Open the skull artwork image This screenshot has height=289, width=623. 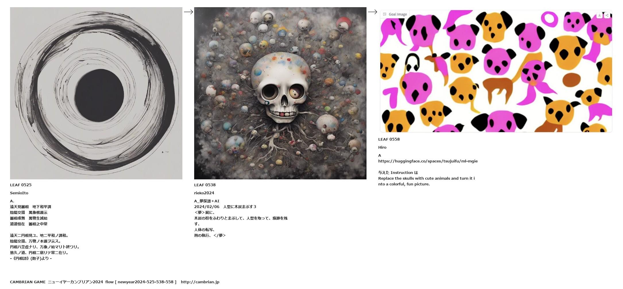pos(280,93)
